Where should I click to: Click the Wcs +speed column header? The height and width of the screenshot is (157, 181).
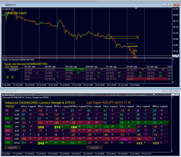(143, 107)
